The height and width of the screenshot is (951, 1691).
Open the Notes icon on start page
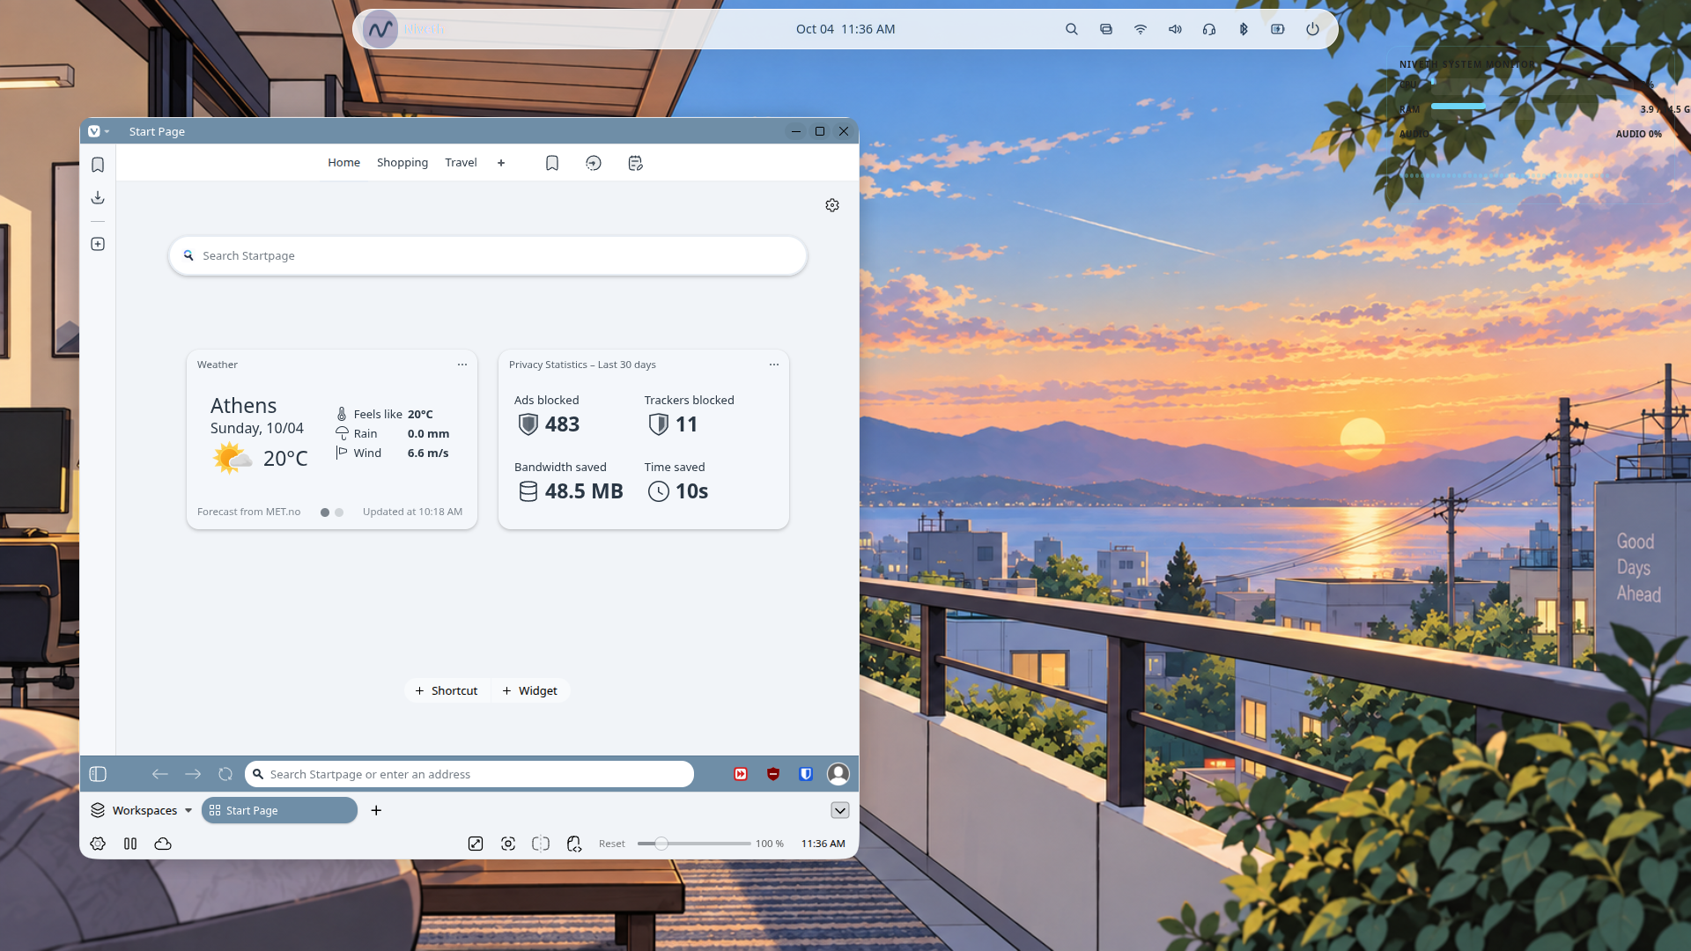point(635,163)
